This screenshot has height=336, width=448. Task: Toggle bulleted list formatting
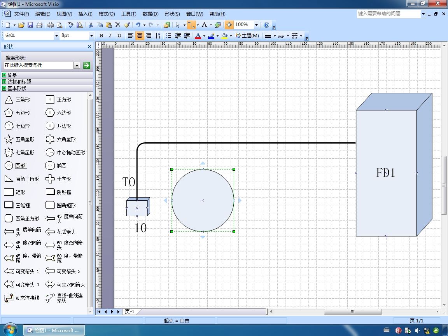point(168,36)
